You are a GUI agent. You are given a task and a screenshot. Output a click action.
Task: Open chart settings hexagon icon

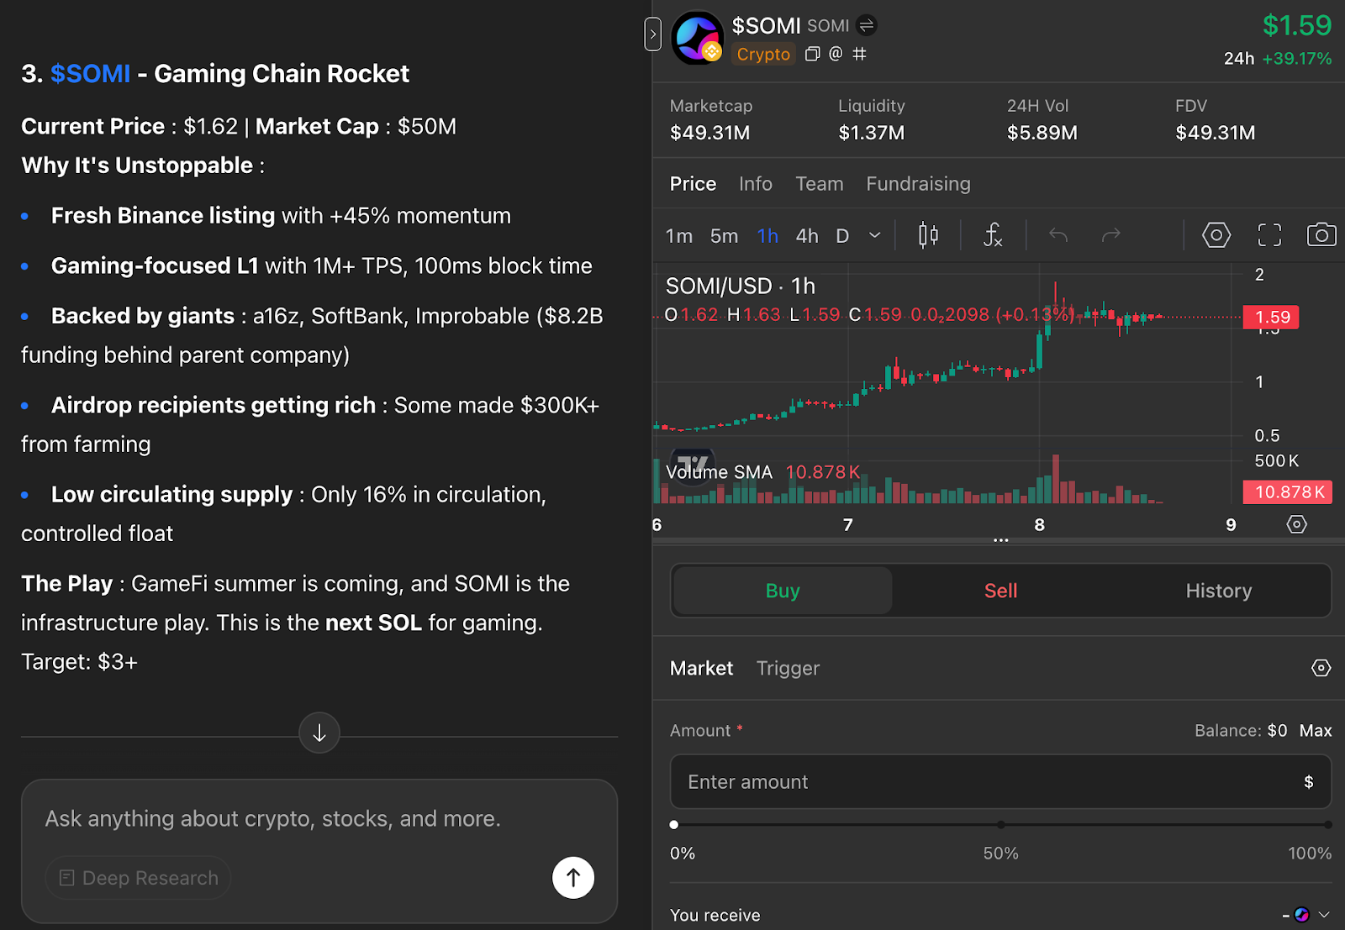pos(1216,235)
